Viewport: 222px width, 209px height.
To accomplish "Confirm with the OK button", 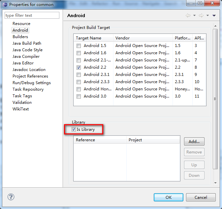I will [x=169, y=197].
